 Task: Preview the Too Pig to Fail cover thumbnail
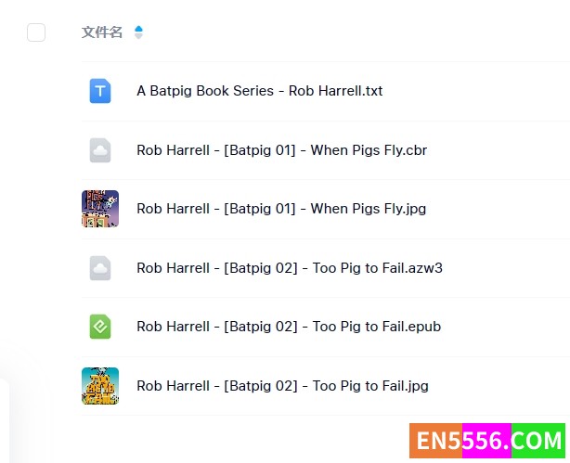(100, 386)
